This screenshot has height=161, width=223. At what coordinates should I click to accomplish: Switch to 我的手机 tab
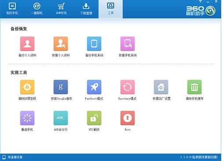coord(12,9)
